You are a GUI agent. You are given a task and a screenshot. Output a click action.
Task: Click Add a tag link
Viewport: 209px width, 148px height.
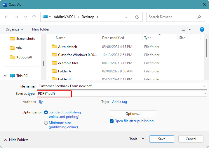click(x=119, y=102)
